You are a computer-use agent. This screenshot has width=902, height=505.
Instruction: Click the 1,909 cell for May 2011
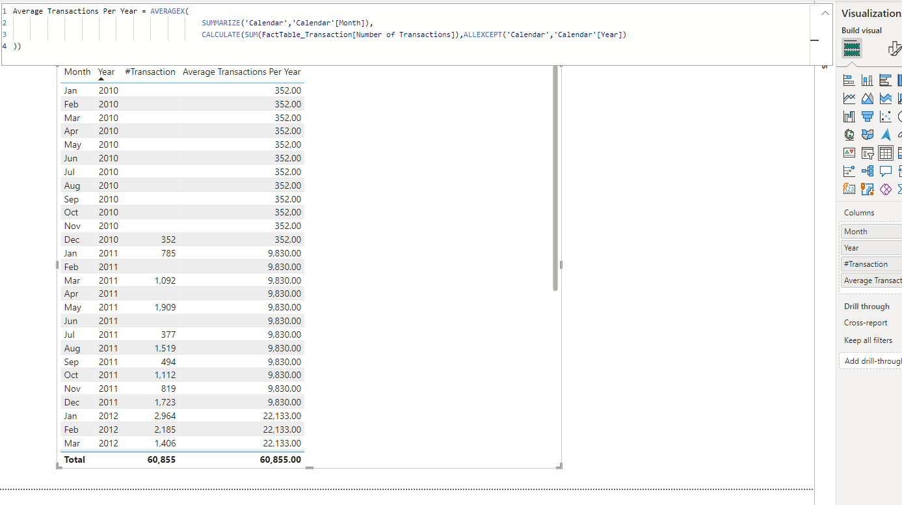165,307
